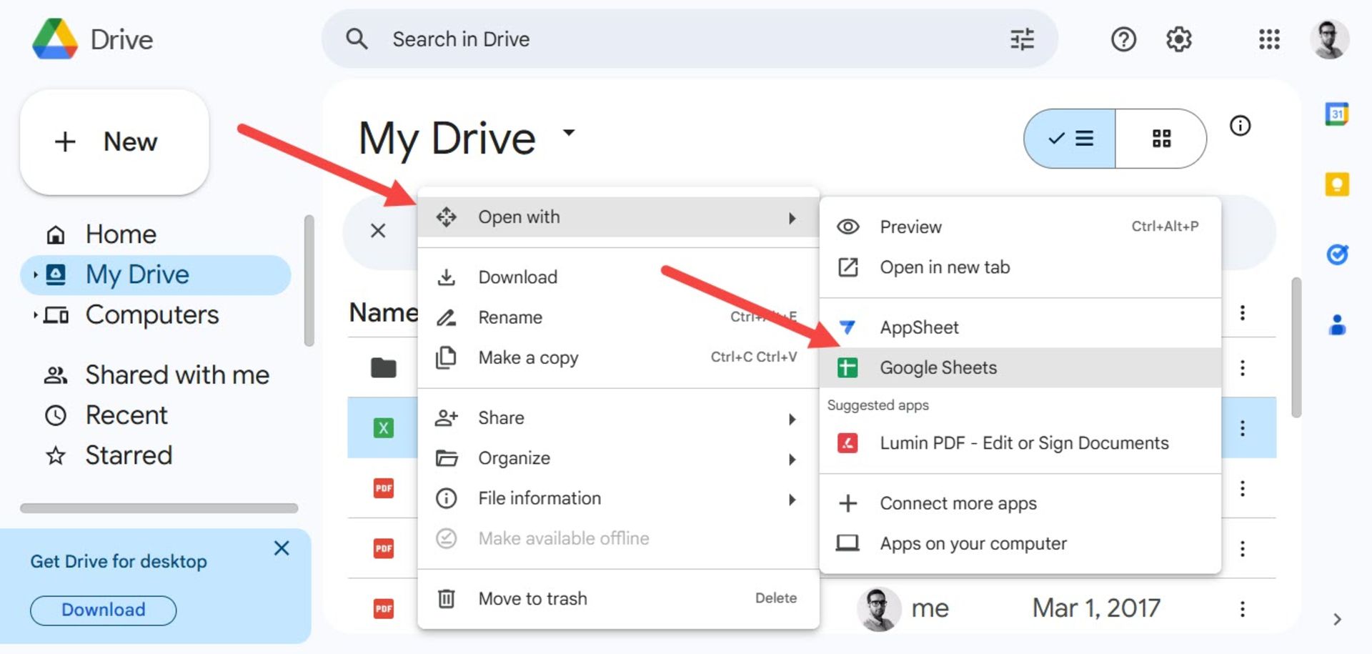The width and height of the screenshot is (1372, 654).
Task: Expand the Computers tree in sidebar
Action: click(35, 315)
